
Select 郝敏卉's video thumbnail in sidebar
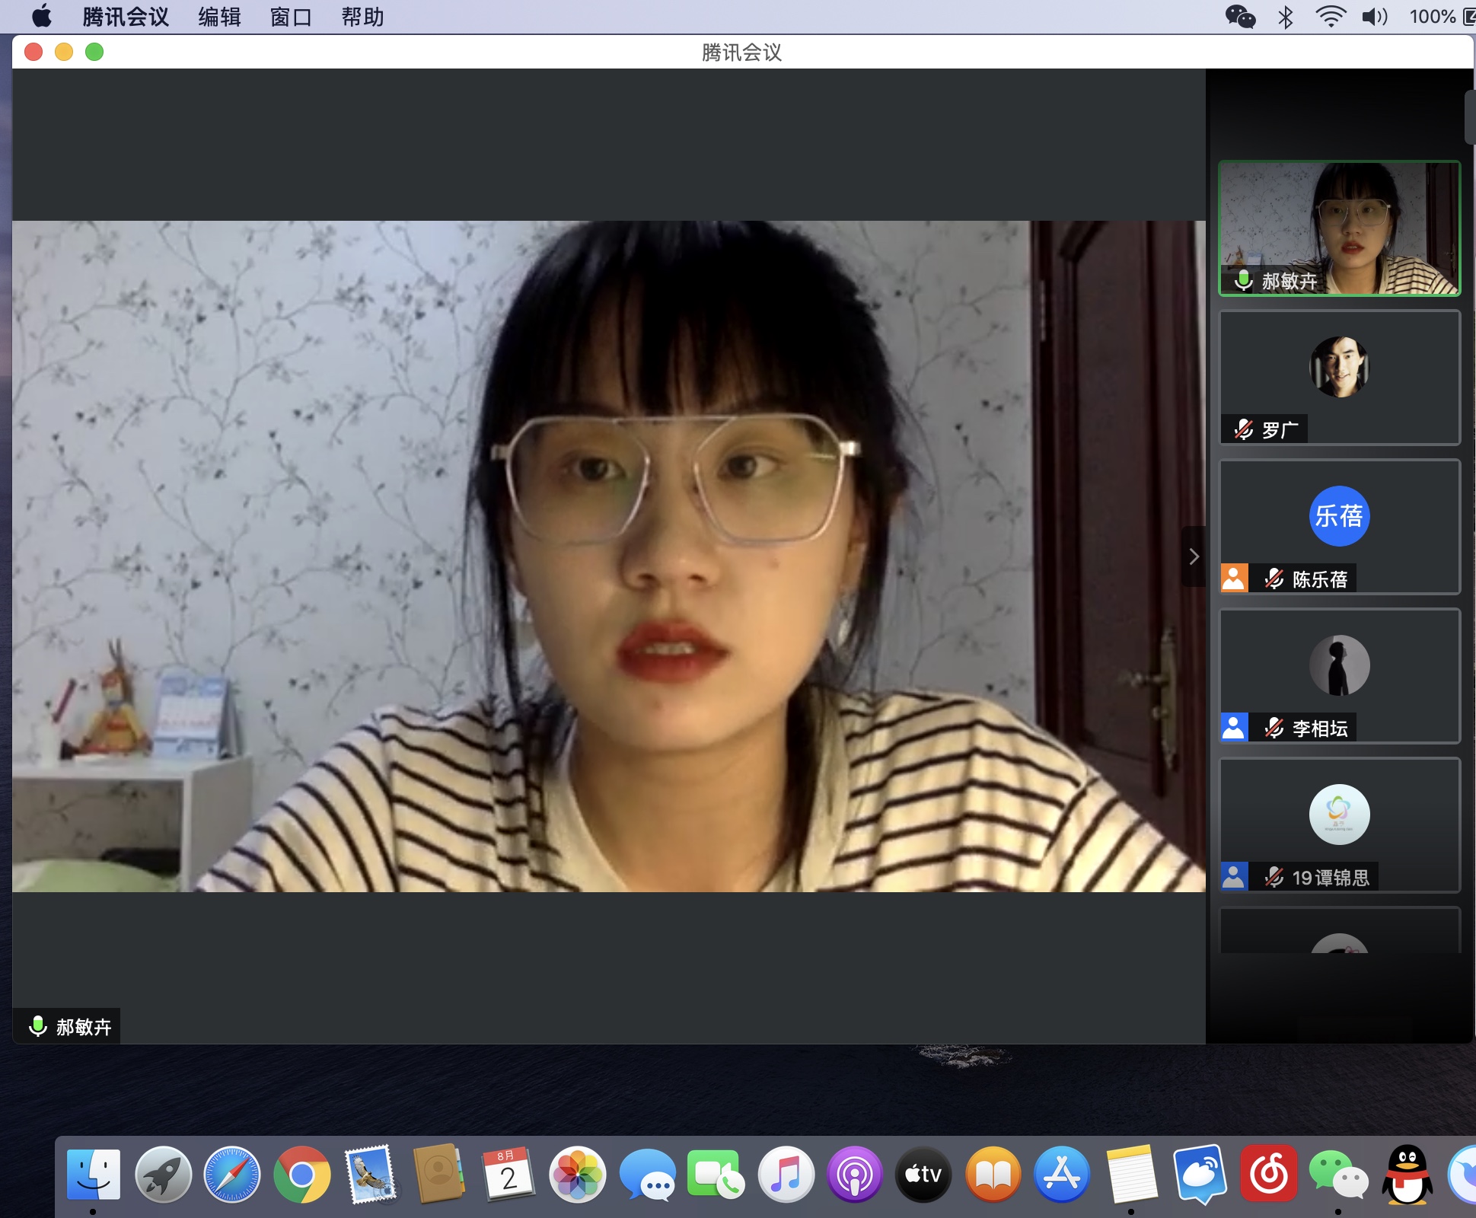pos(1340,228)
